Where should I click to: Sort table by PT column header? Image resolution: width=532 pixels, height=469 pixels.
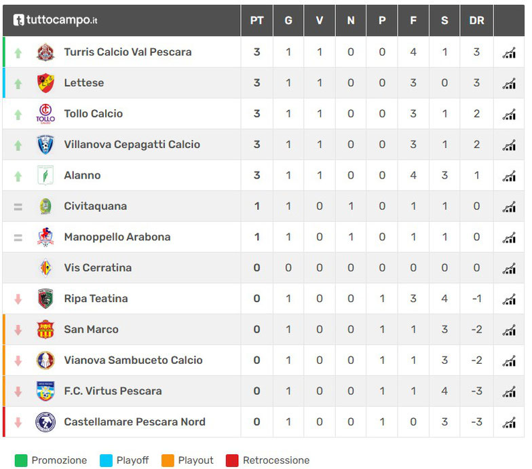[256, 20]
